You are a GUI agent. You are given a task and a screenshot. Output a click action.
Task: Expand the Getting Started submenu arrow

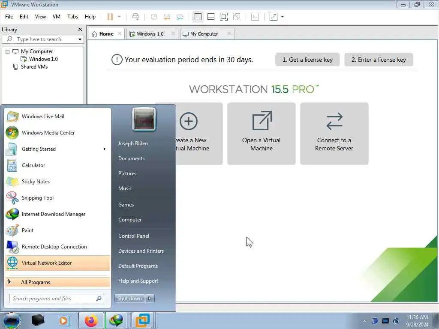pos(105,149)
